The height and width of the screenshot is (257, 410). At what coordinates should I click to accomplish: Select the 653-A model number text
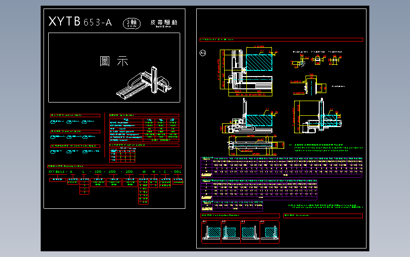pyautogui.click(x=98, y=23)
